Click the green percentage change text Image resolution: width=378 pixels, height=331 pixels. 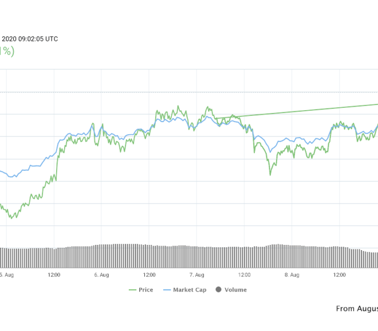point(7,51)
